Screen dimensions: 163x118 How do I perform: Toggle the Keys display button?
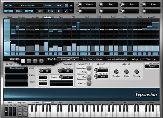pos(29,11)
